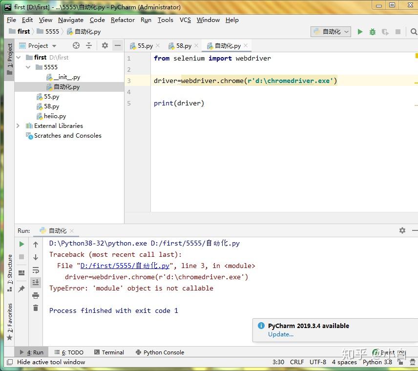Close the 自动化 Run tab
The height and width of the screenshot is (371, 418).
coord(71,230)
